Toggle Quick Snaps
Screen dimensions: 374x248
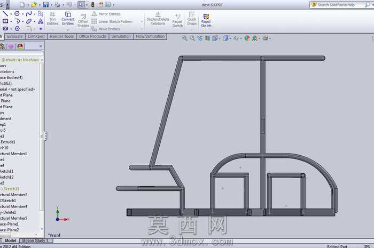click(x=191, y=19)
